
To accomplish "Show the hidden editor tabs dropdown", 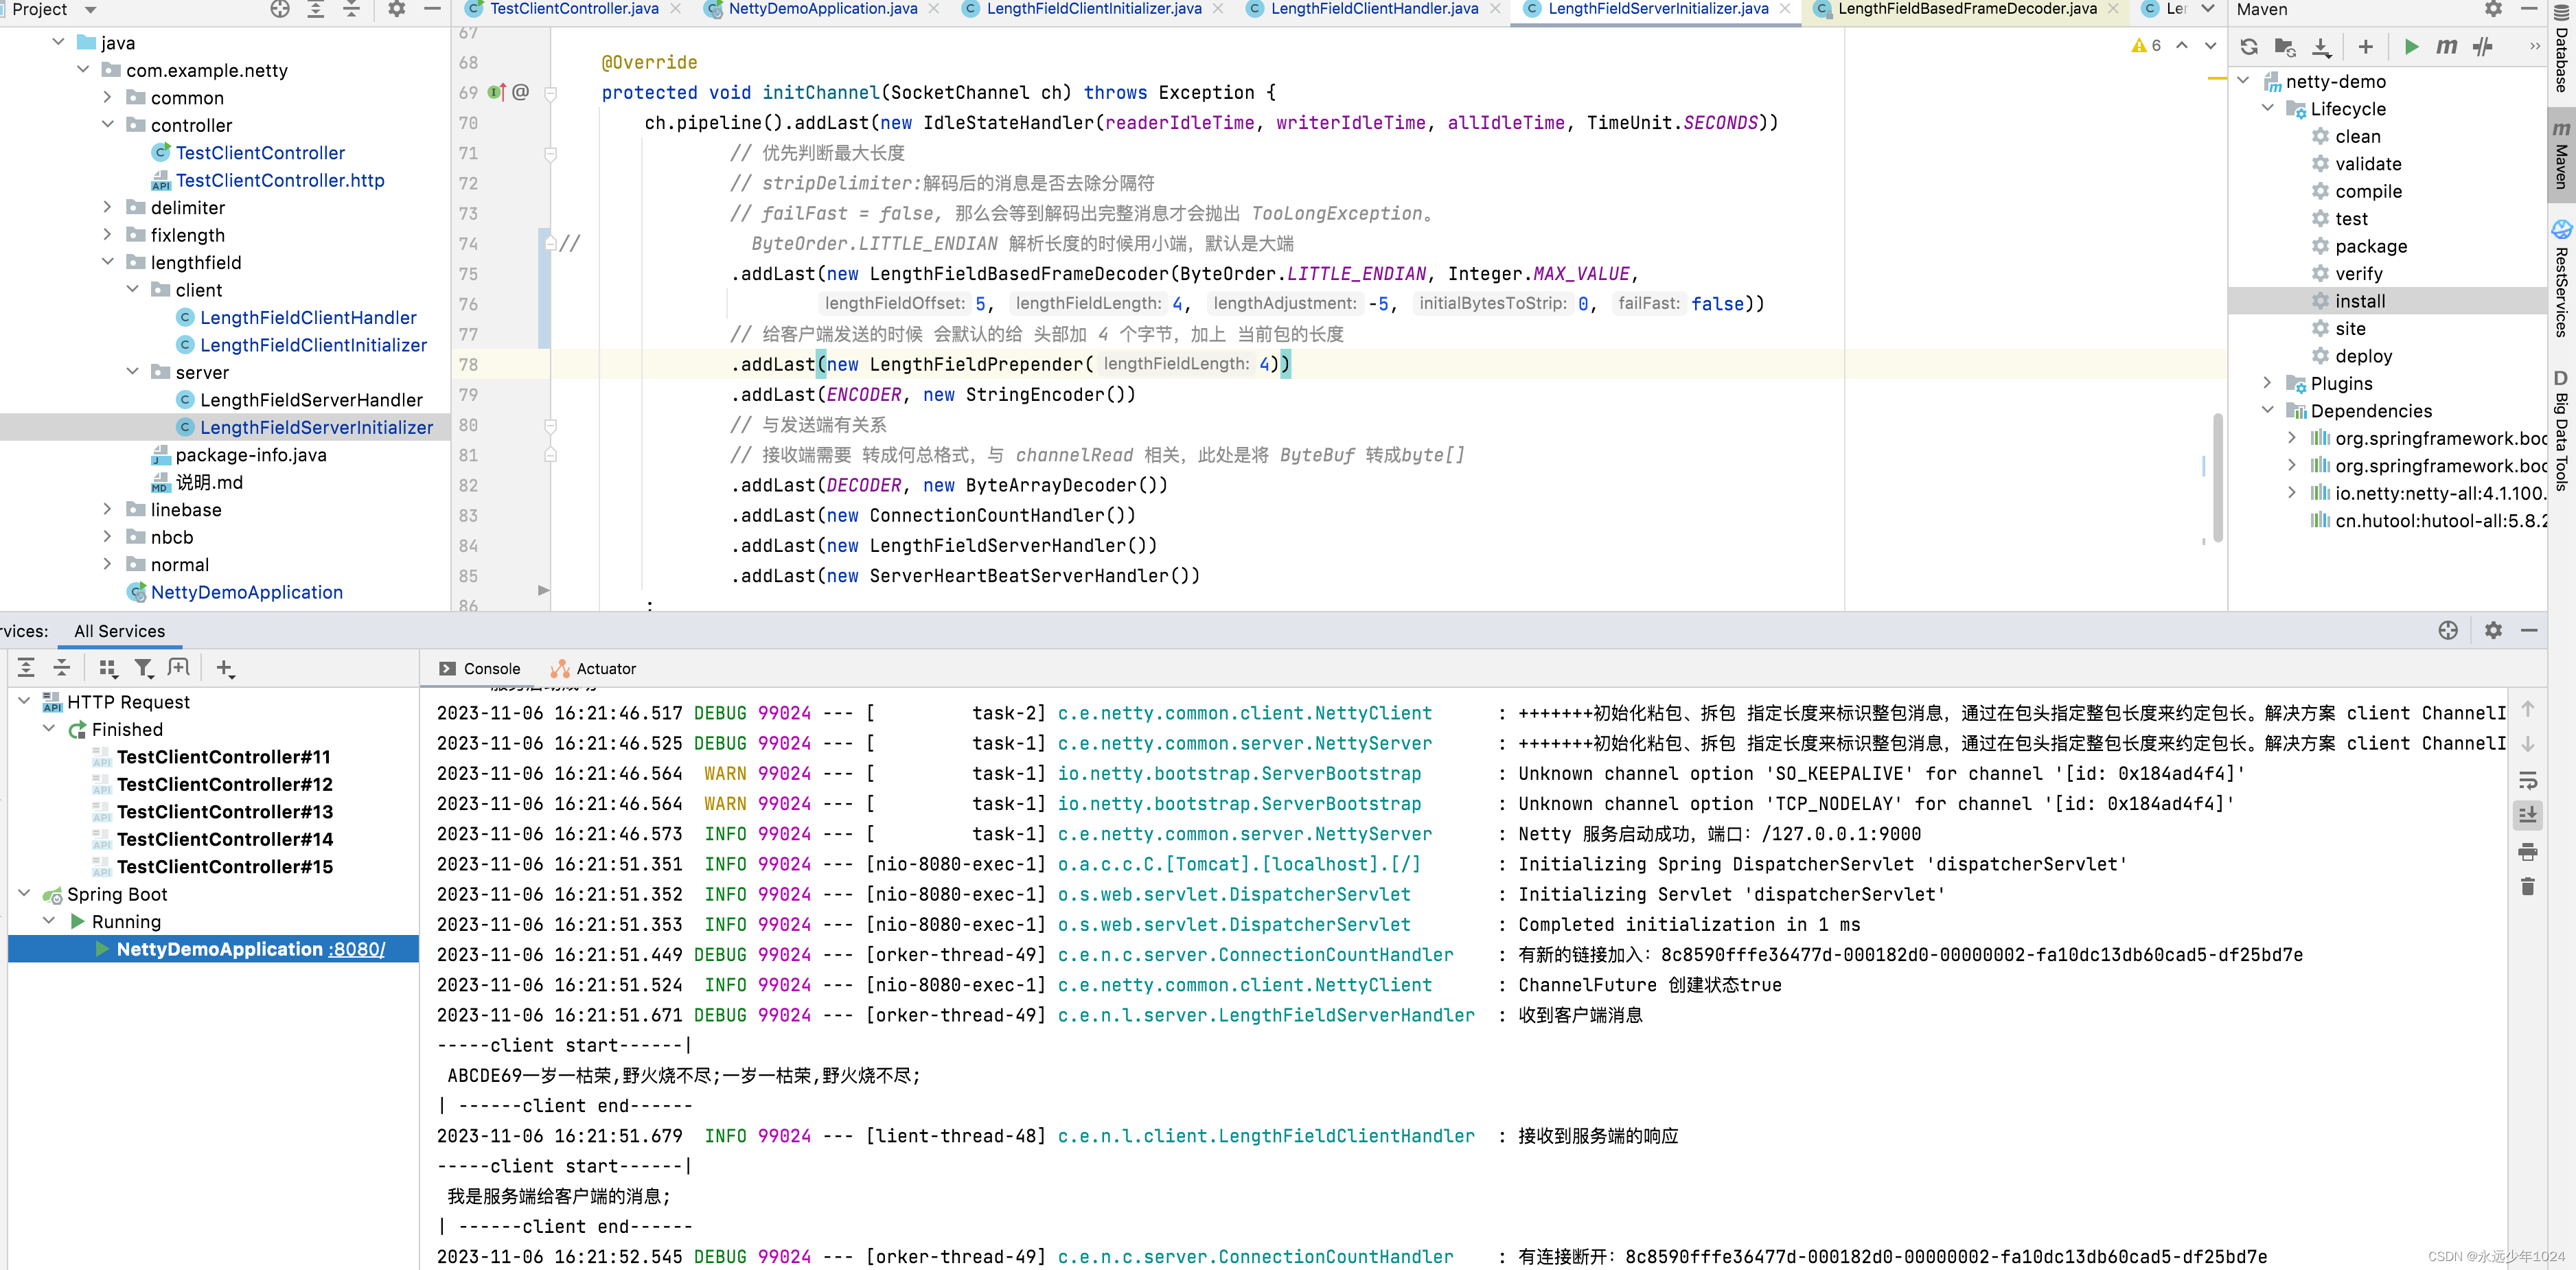I will 2208,9.
